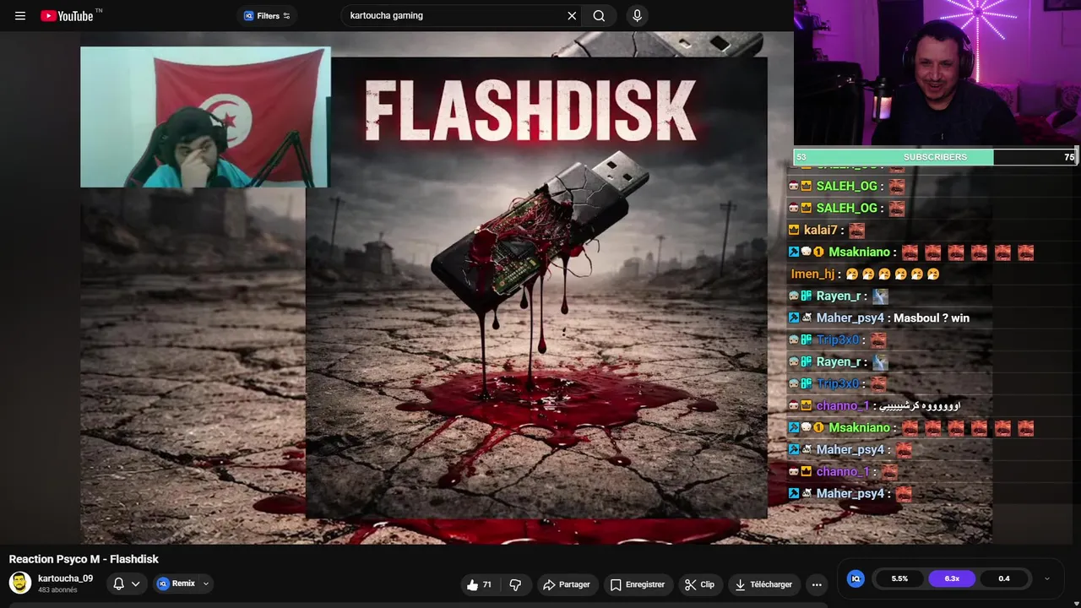
Task: Click the blue badge beside Imen_hj's Msakniano
Action: coord(794,252)
